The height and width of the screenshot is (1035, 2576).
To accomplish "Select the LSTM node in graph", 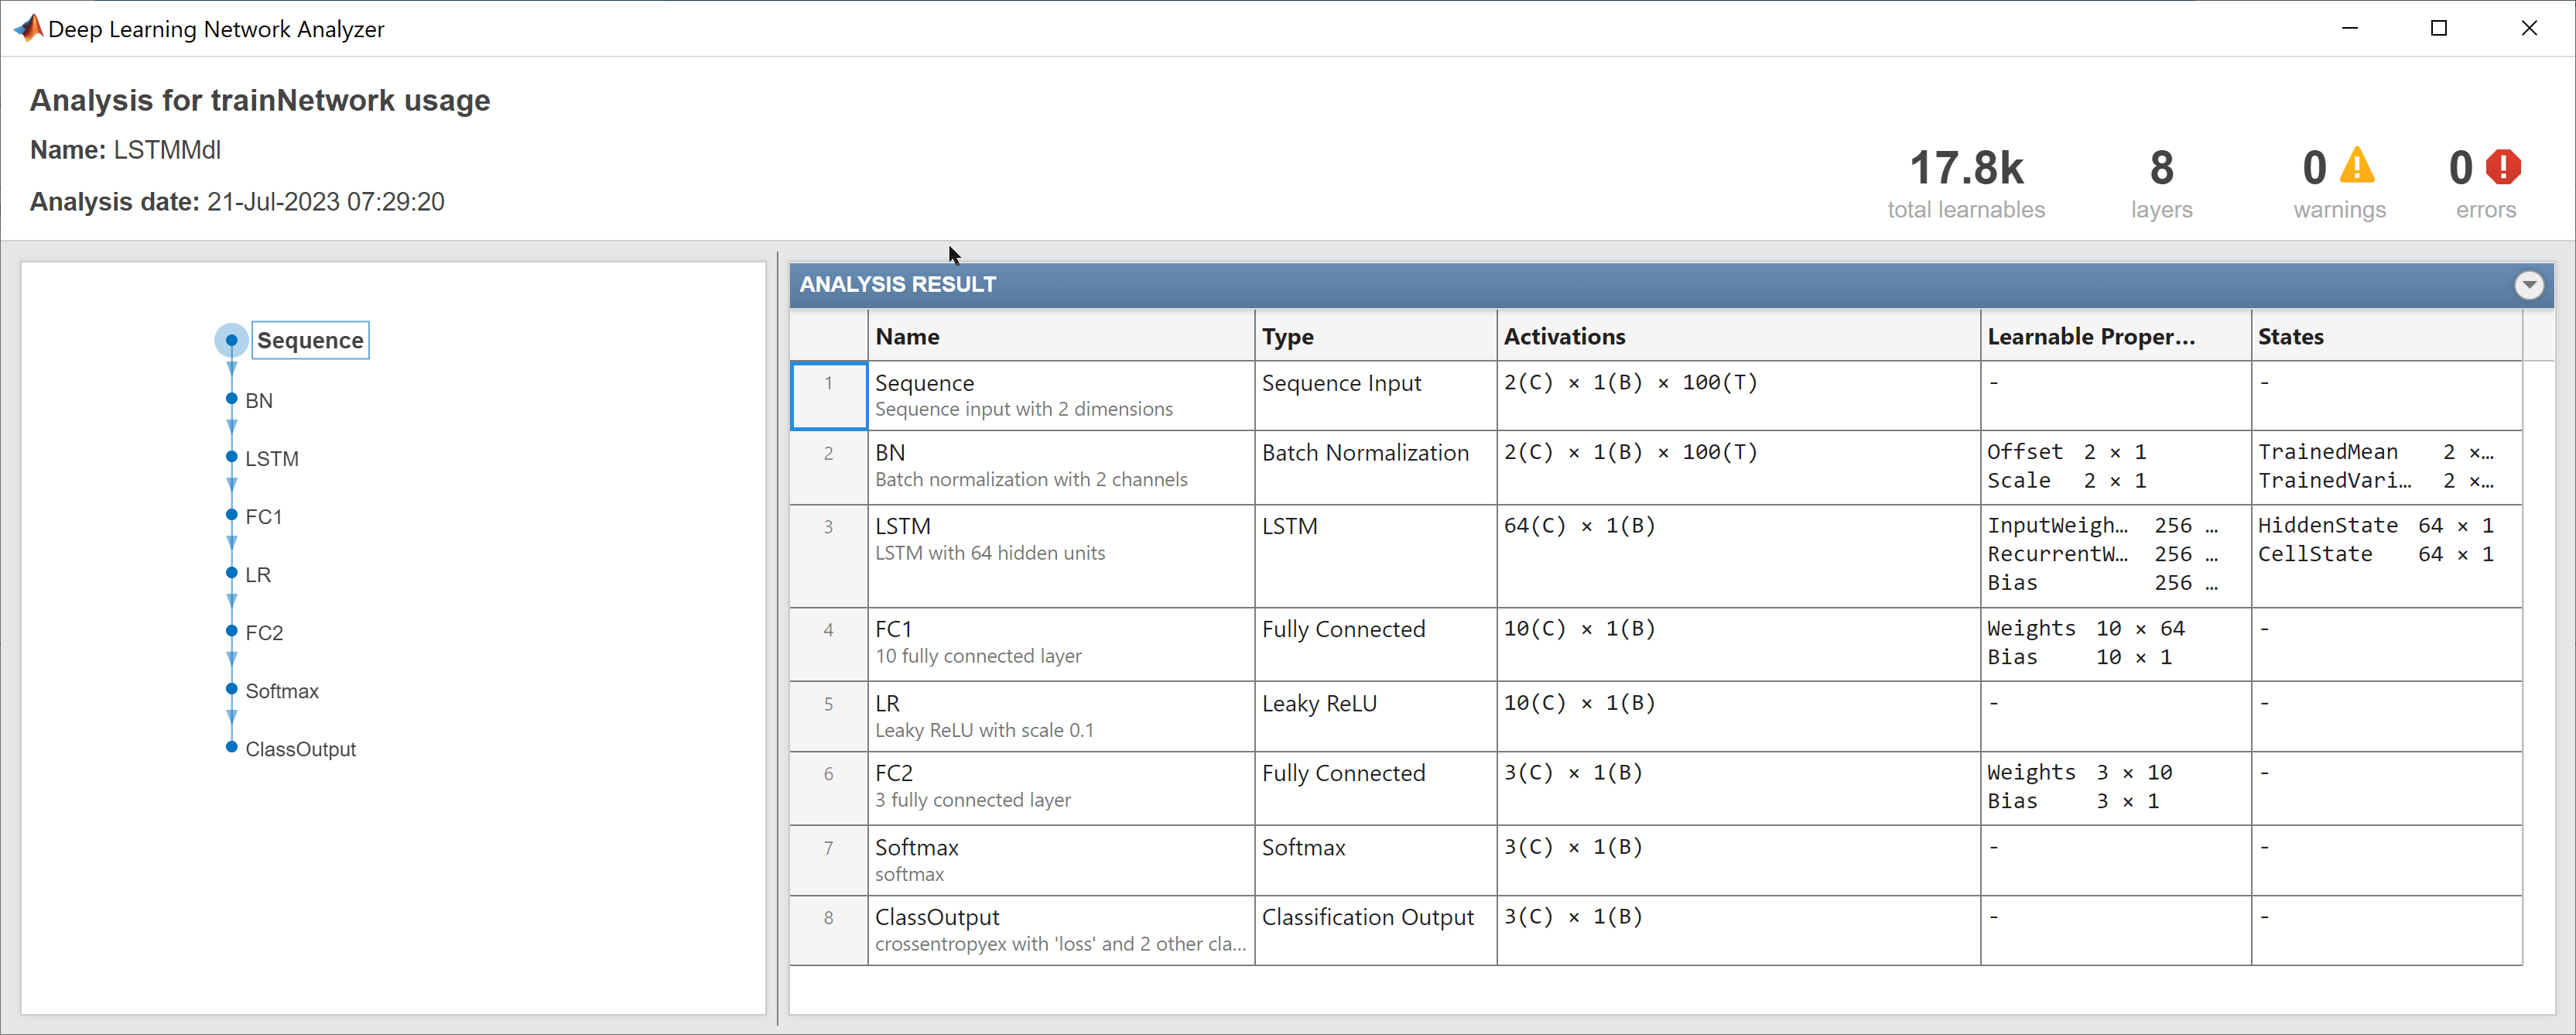I will (x=271, y=458).
